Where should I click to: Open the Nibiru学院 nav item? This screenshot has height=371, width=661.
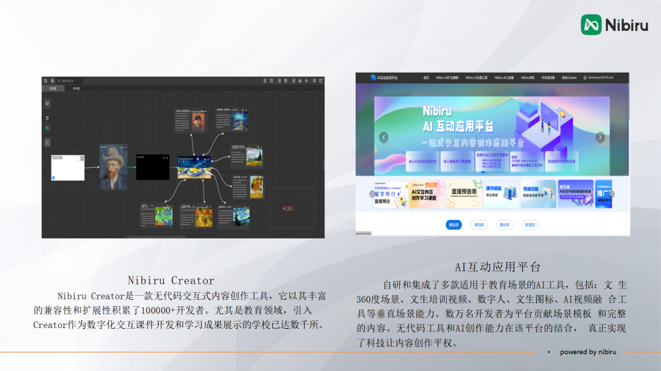click(527, 77)
